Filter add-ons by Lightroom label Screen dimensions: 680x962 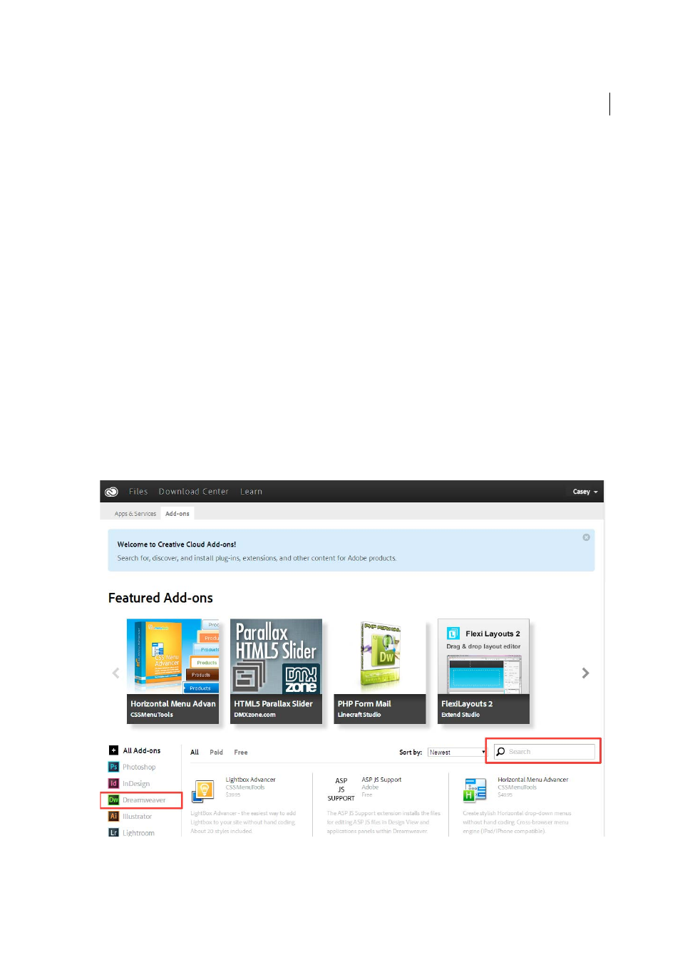(x=138, y=832)
